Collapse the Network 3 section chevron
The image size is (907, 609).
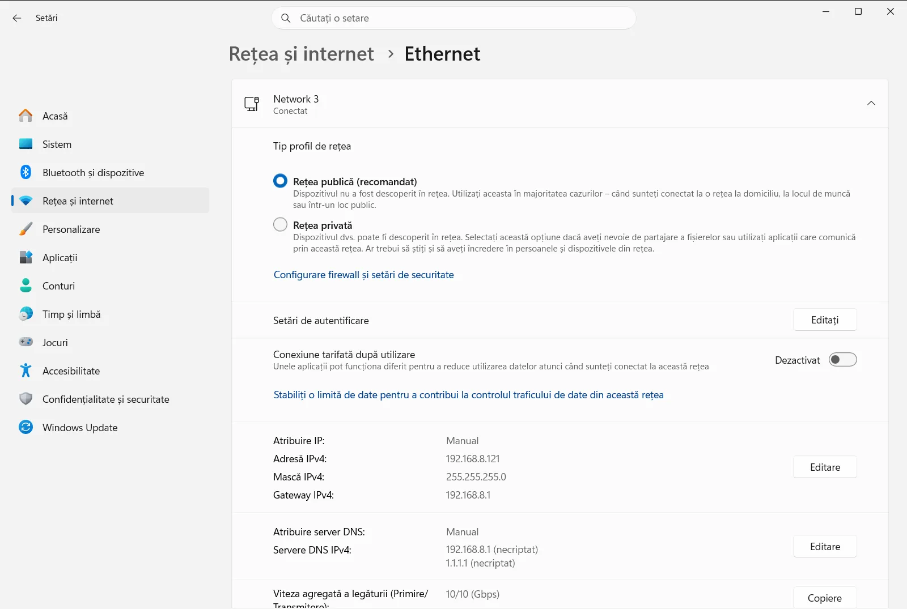tap(871, 103)
